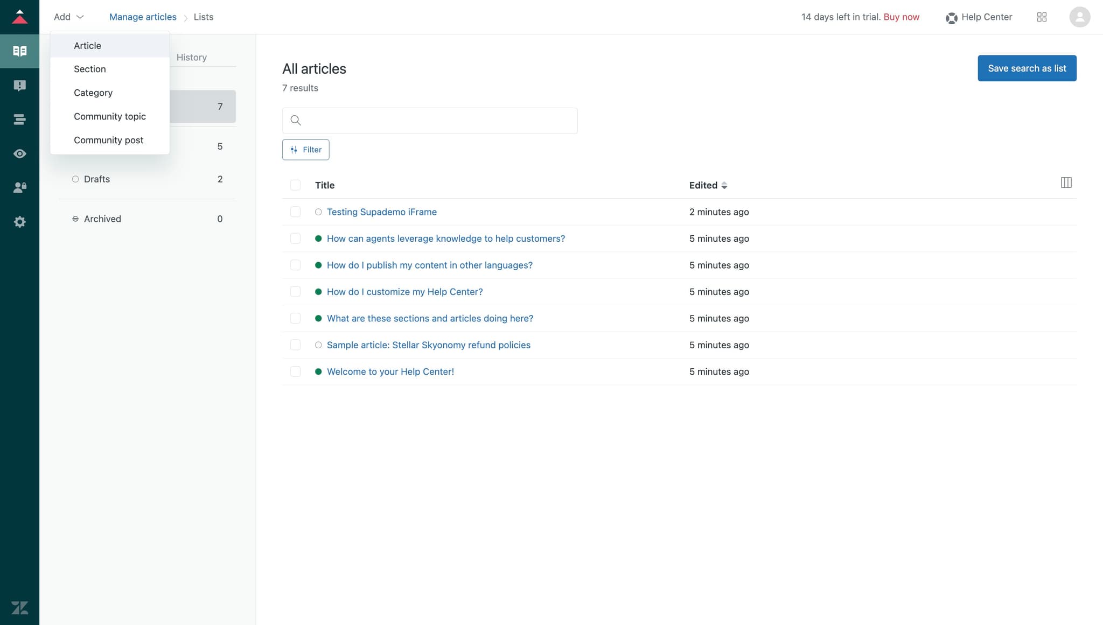Open the Buy now link
The height and width of the screenshot is (625, 1103).
tap(901, 17)
